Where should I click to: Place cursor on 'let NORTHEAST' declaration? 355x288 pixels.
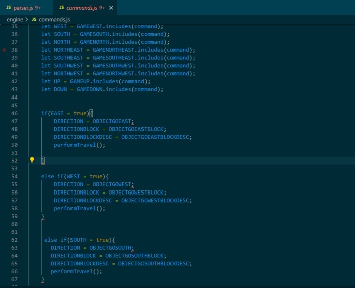point(62,50)
